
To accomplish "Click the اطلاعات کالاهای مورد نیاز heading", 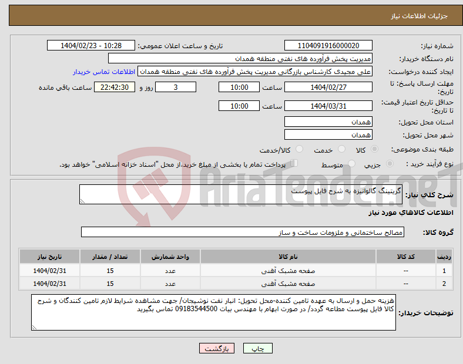I will click(411, 213).
